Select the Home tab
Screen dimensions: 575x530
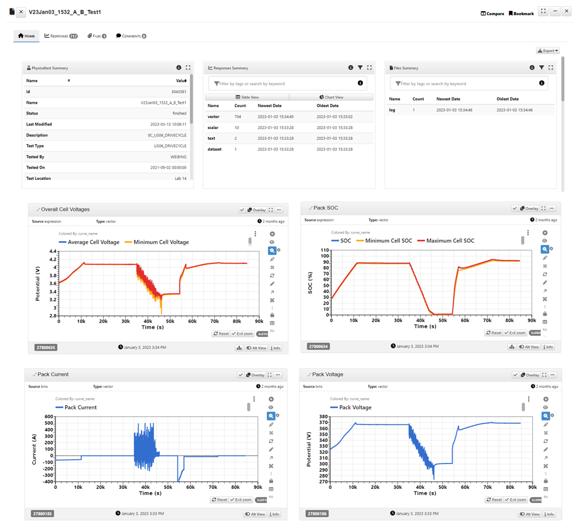(27, 36)
